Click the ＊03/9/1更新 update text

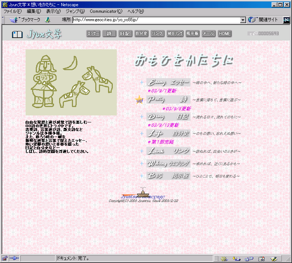pyautogui.click(x=162, y=91)
